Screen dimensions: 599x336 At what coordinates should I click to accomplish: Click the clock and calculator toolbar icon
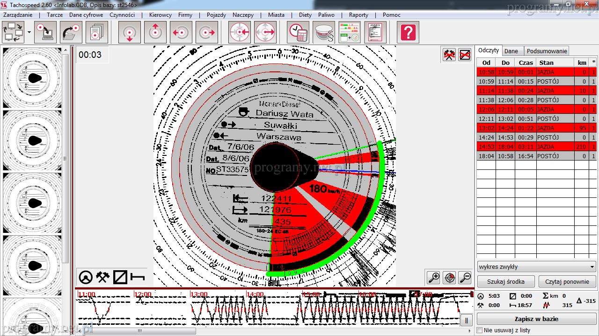tap(298, 33)
